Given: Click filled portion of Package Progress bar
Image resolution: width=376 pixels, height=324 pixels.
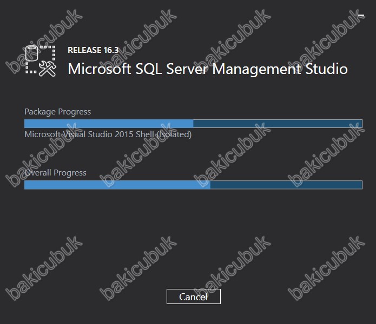Looking at the screenshot, I should (109, 124).
